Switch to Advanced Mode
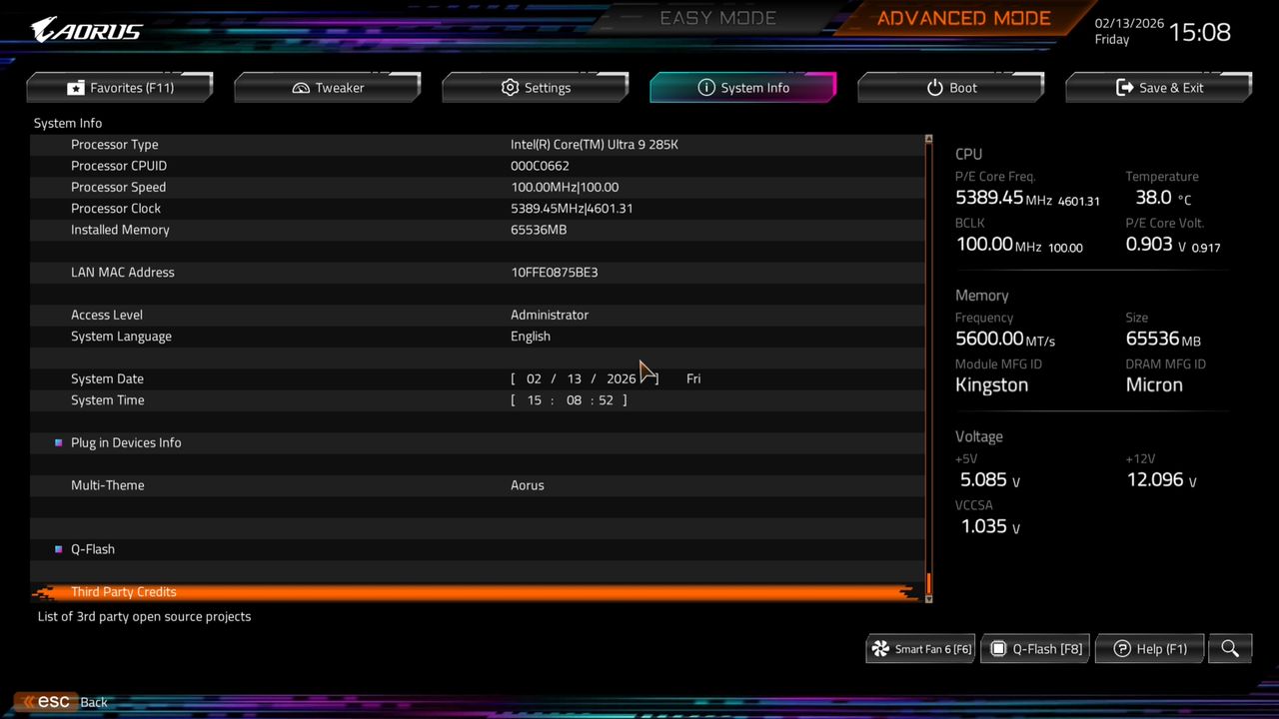Screen dimensions: 1279x719 (962, 17)
